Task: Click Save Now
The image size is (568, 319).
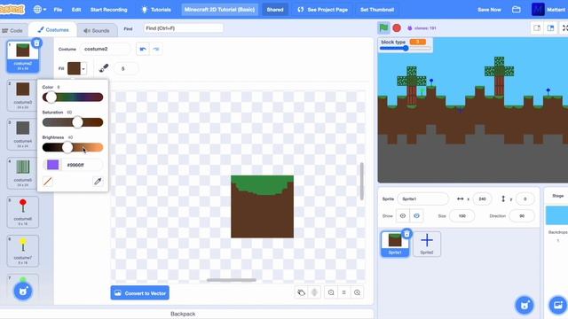Action: coord(489,10)
